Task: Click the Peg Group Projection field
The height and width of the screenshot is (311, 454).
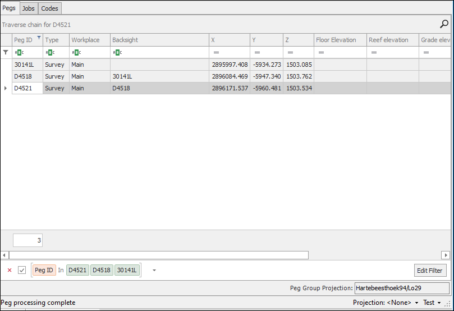Action: [x=402, y=288]
